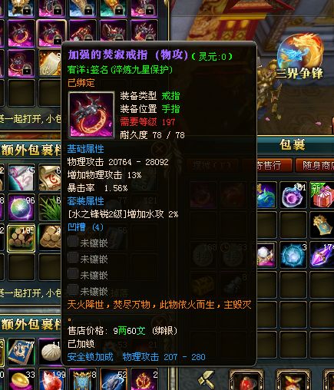Open the 随身商店 tab
334x390 pixels.
point(315,166)
